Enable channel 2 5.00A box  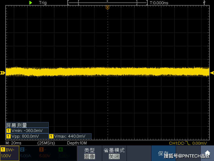(29, 153)
